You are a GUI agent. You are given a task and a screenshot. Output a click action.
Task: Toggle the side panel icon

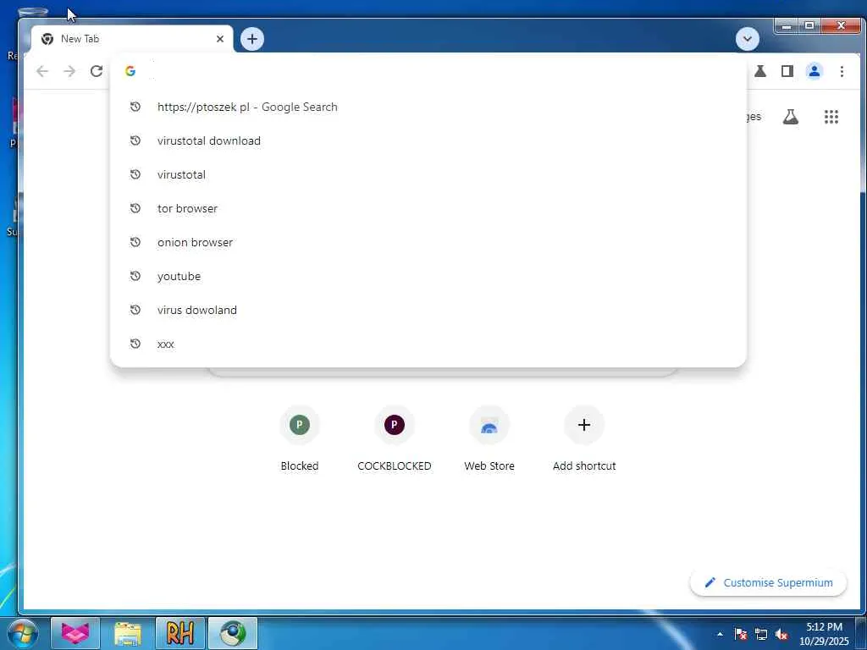pos(787,71)
